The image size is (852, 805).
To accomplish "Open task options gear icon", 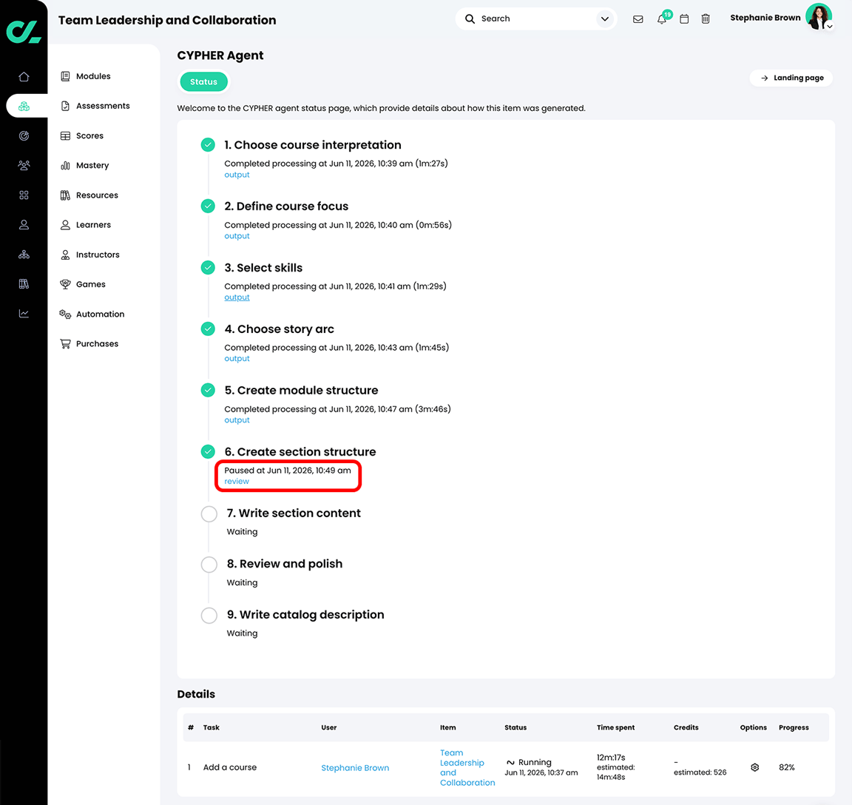I will point(754,767).
